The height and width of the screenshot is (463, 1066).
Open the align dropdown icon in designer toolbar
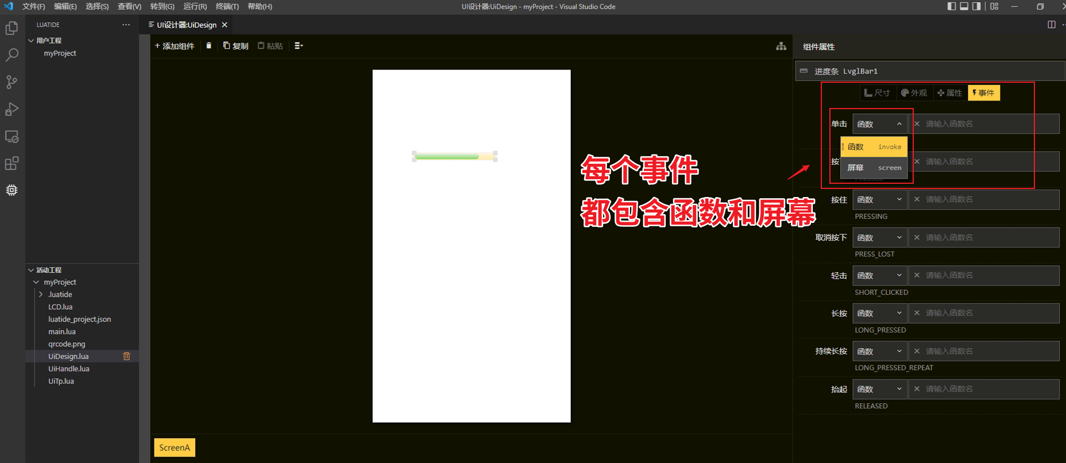[x=299, y=45]
